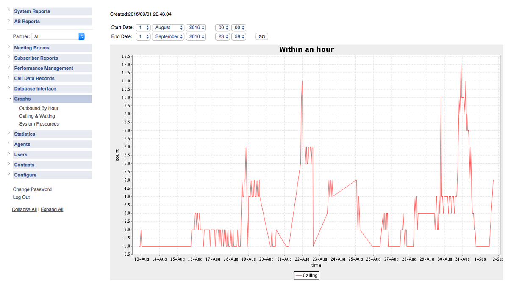The height and width of the screenshot is (288, 508).
Task: Click Change Password link
Action: click(32, 189)
